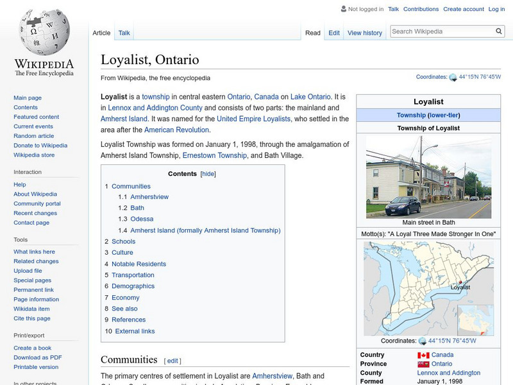
Task: Open user Talk link in top bar
Action: [x=393, y=9]
